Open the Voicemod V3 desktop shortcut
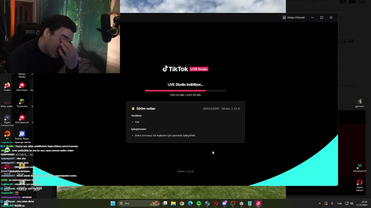 pos(360,168)
